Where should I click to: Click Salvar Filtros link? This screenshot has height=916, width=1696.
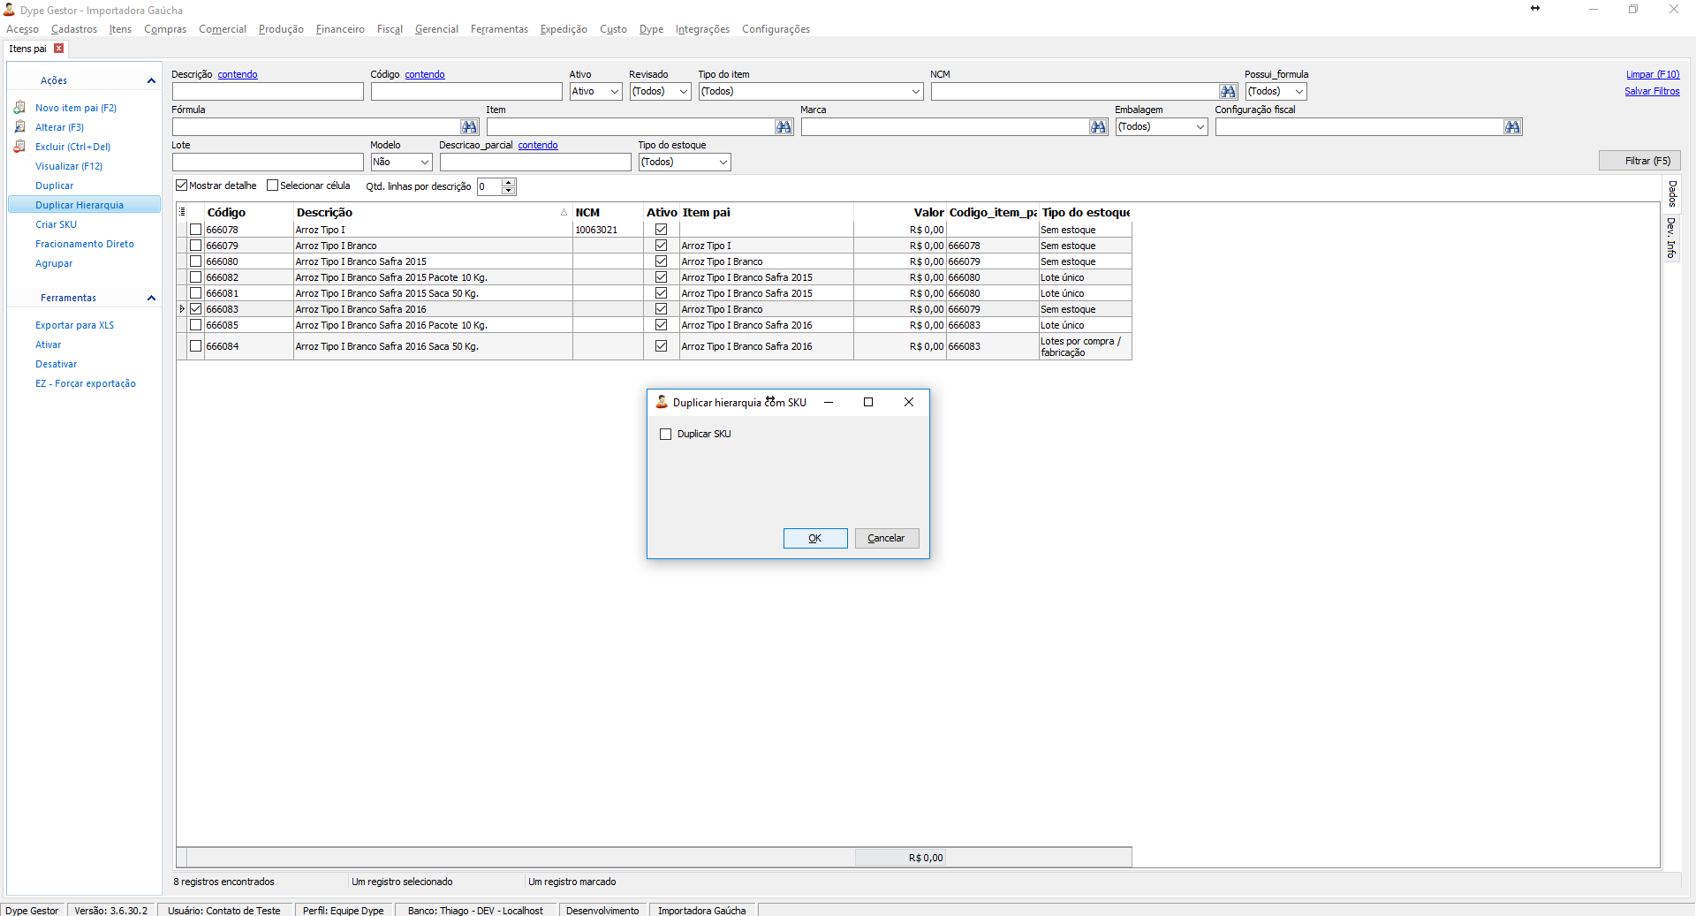[x=1652, y=91]
